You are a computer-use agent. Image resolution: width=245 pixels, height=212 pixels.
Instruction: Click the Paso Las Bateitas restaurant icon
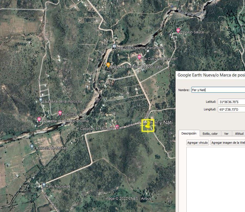108,65
